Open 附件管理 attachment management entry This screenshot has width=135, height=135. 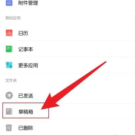tap(67, 3)
